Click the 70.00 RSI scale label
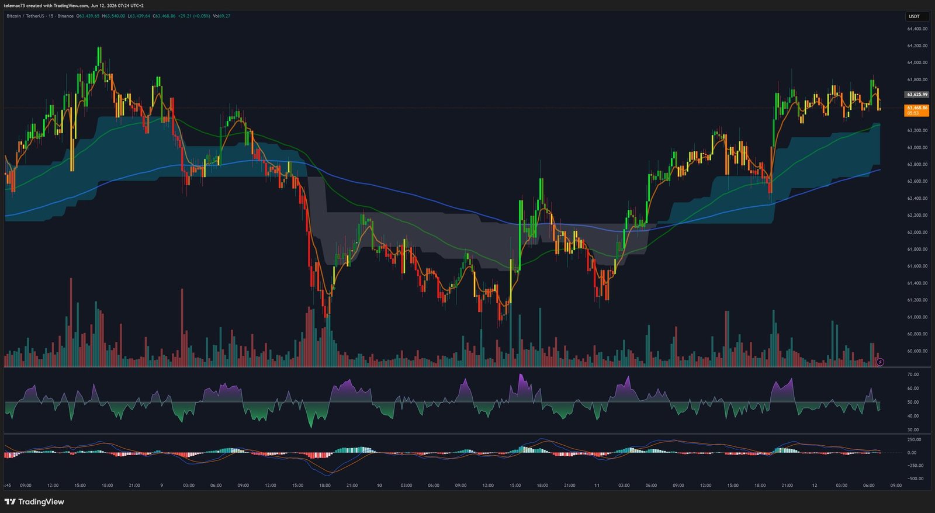The height and width of the screenshot is (513, 935). [x=913, y=374]
